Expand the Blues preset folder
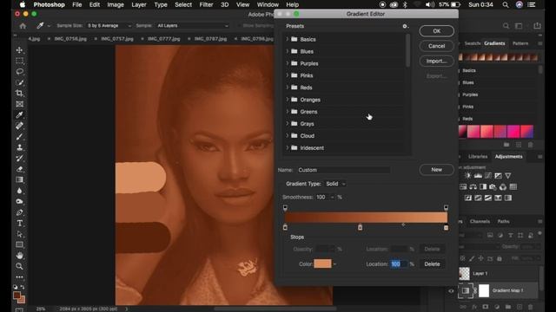556x312 pixels. click(x=288, y=51)
